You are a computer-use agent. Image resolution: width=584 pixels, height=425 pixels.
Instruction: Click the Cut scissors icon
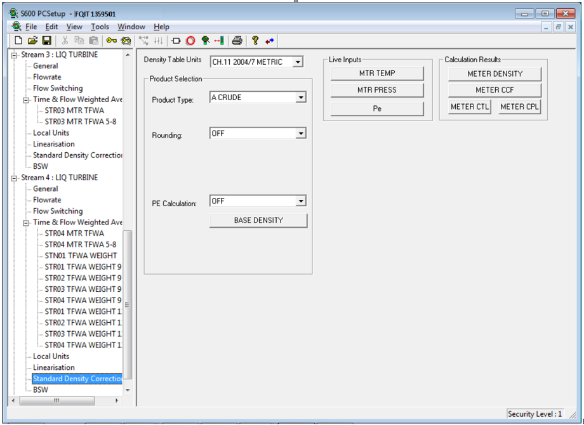[x=65, y=41]
